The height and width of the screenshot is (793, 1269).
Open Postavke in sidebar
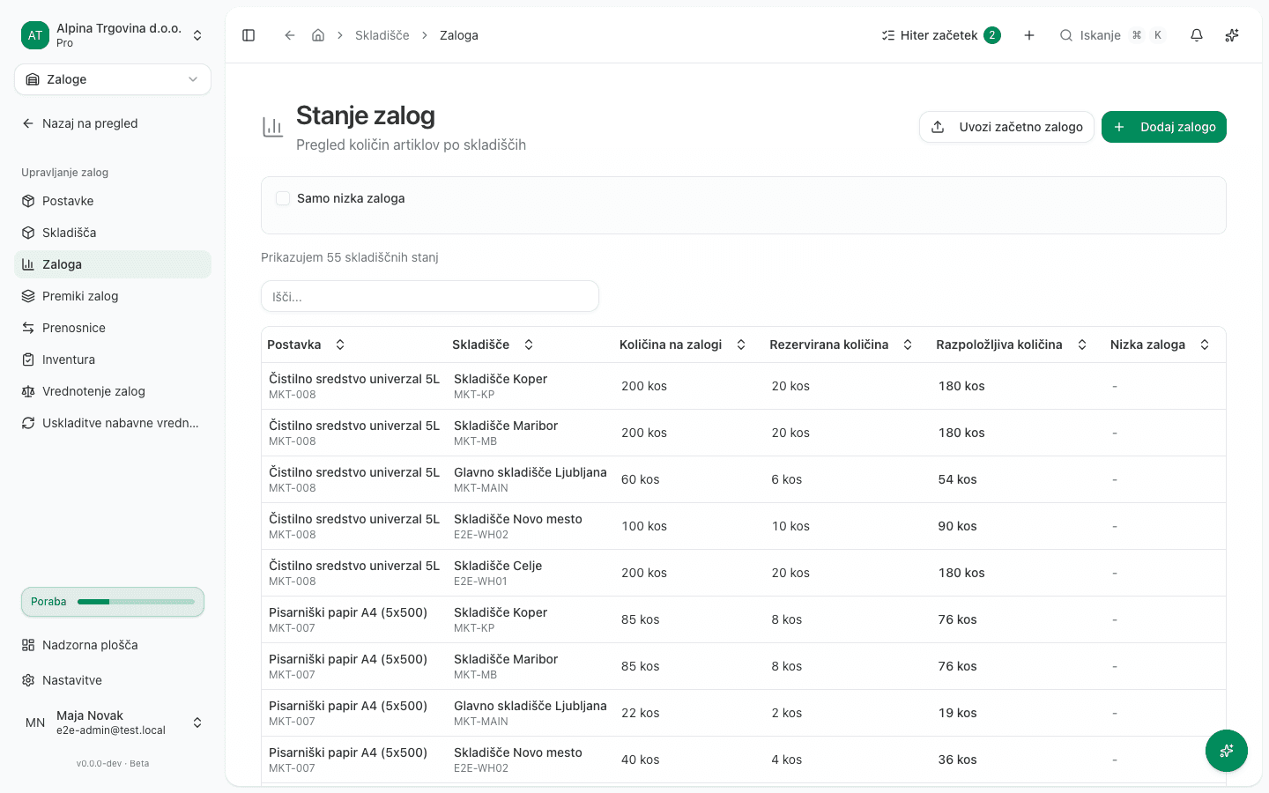113,201
